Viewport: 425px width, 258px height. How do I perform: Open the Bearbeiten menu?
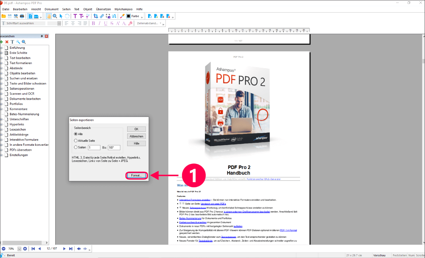pos(20,9)
